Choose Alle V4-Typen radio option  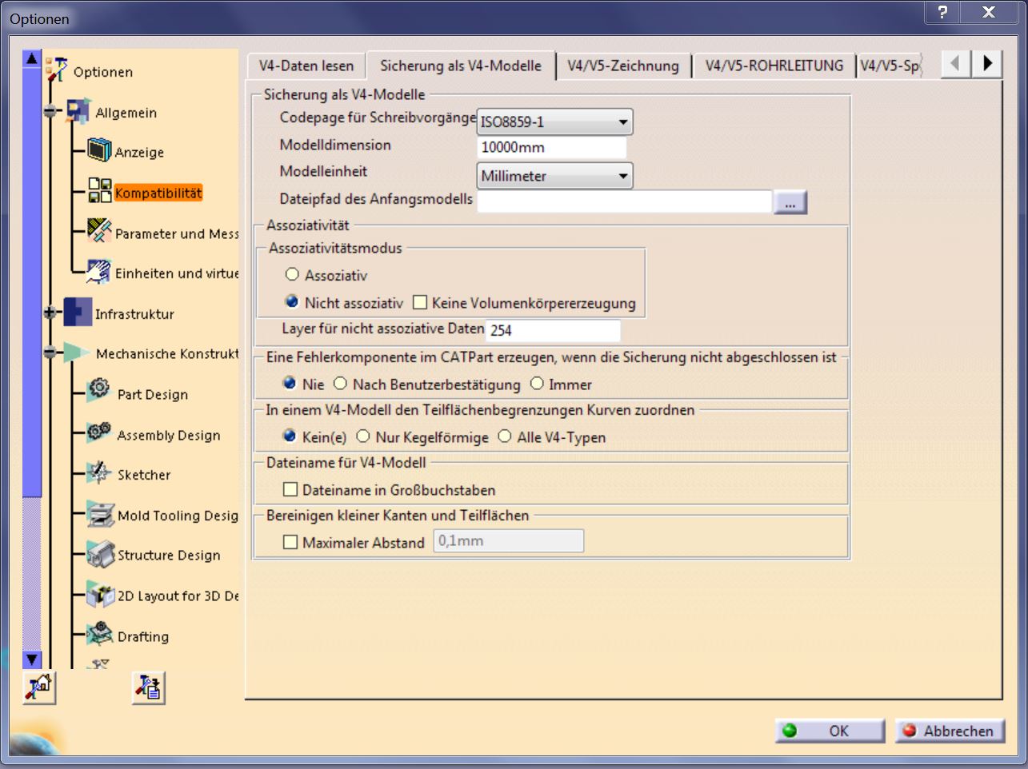[505, 436]
